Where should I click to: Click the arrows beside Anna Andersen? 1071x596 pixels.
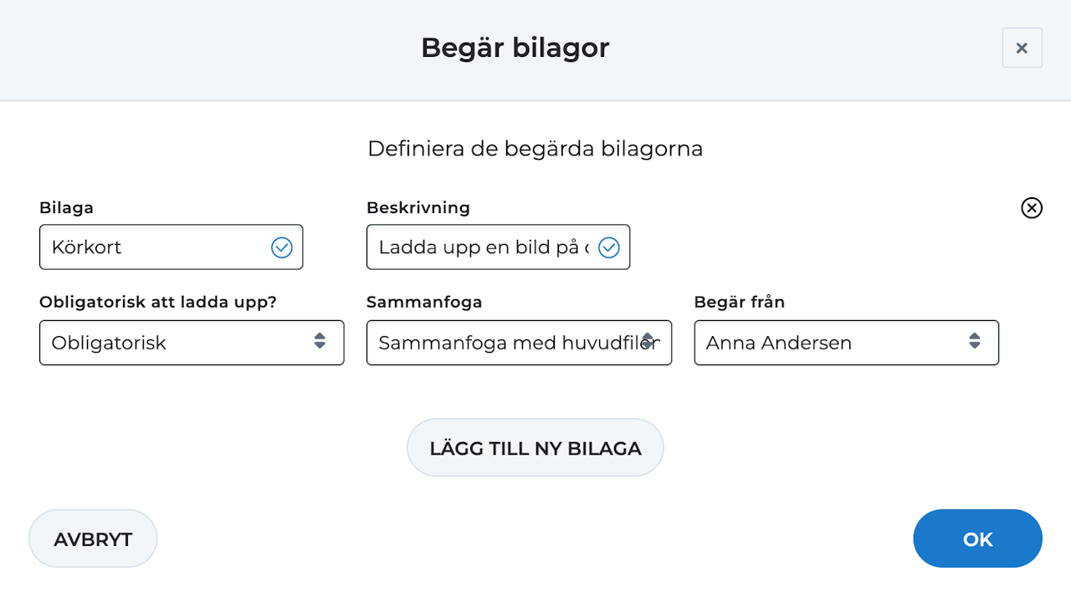point(975,341)
